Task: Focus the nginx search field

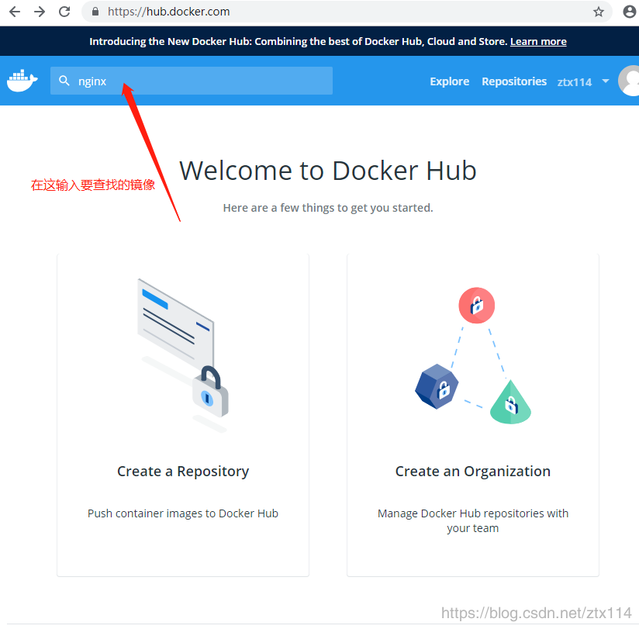Action: click(191, 81)
